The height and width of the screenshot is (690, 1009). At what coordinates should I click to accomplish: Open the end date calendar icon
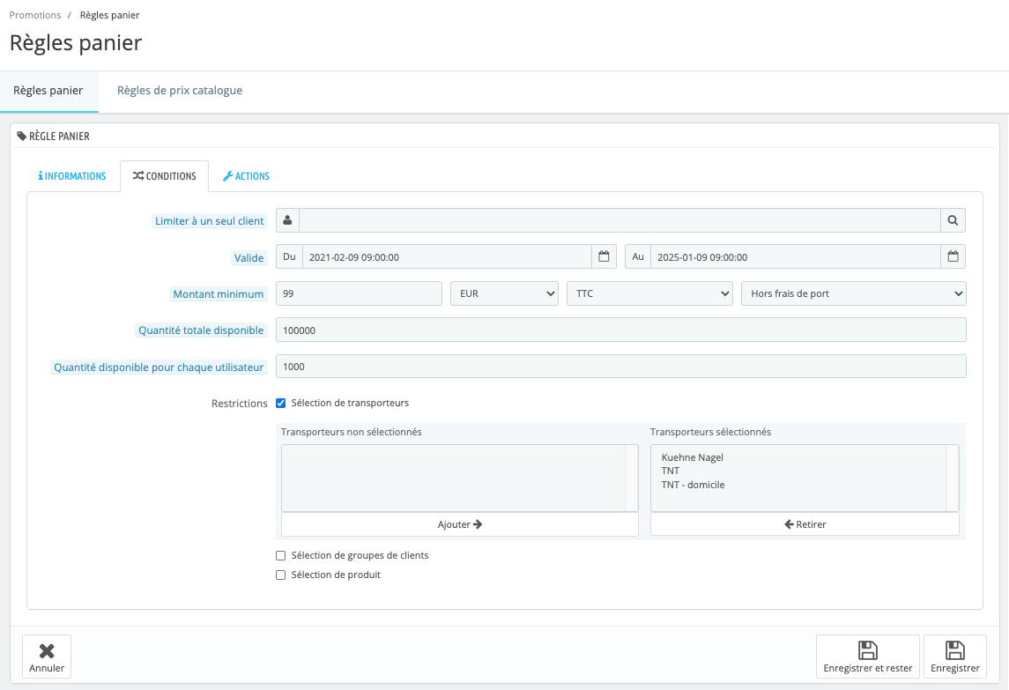pyautogui.click(x=953, y=256)
